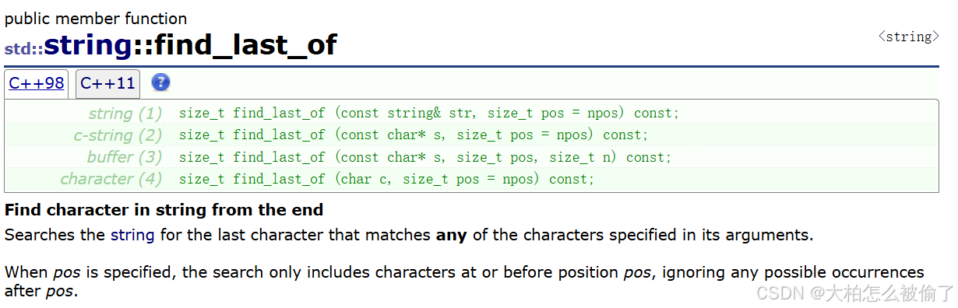Click the "When pos is specified" paragraph

point(464,282)
